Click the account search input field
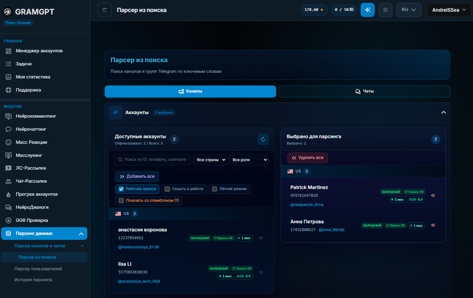Image resolution: width=473 pixels, height=298 pixels. click(152, 160)
